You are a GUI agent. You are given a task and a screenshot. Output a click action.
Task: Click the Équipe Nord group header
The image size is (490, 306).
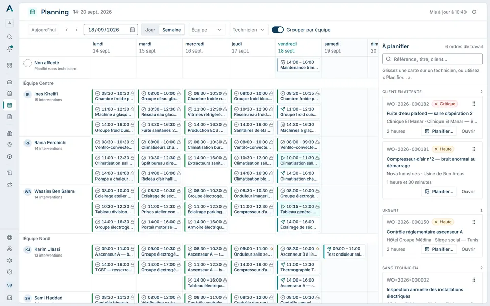click(x=37, y=238)
